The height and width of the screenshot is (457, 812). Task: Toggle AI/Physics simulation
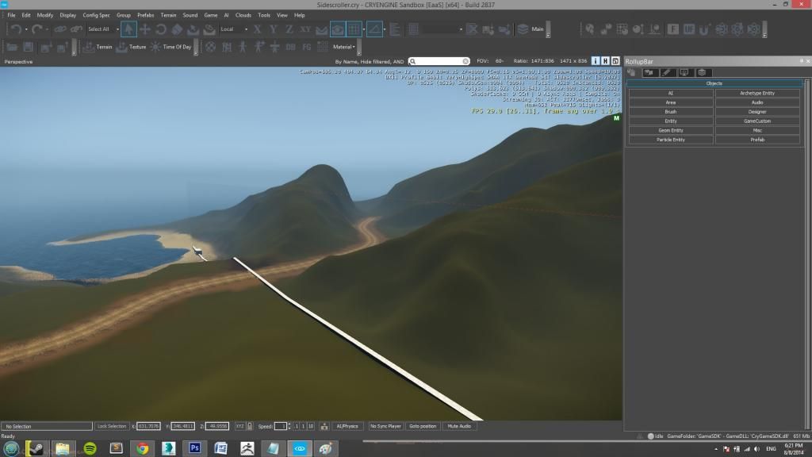346,426
